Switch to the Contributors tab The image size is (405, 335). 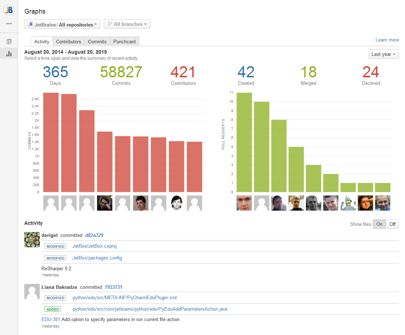69,42
